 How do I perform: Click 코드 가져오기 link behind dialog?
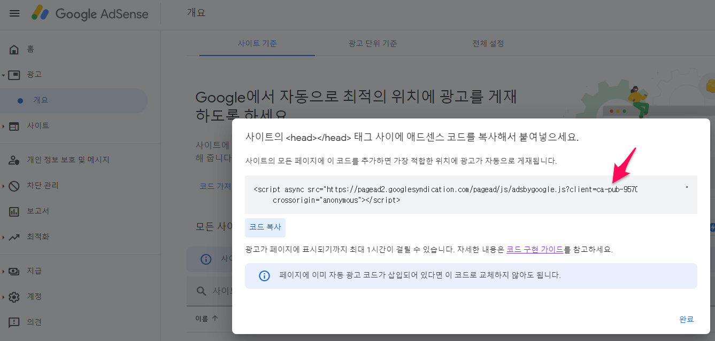click(x=215, y=186)
